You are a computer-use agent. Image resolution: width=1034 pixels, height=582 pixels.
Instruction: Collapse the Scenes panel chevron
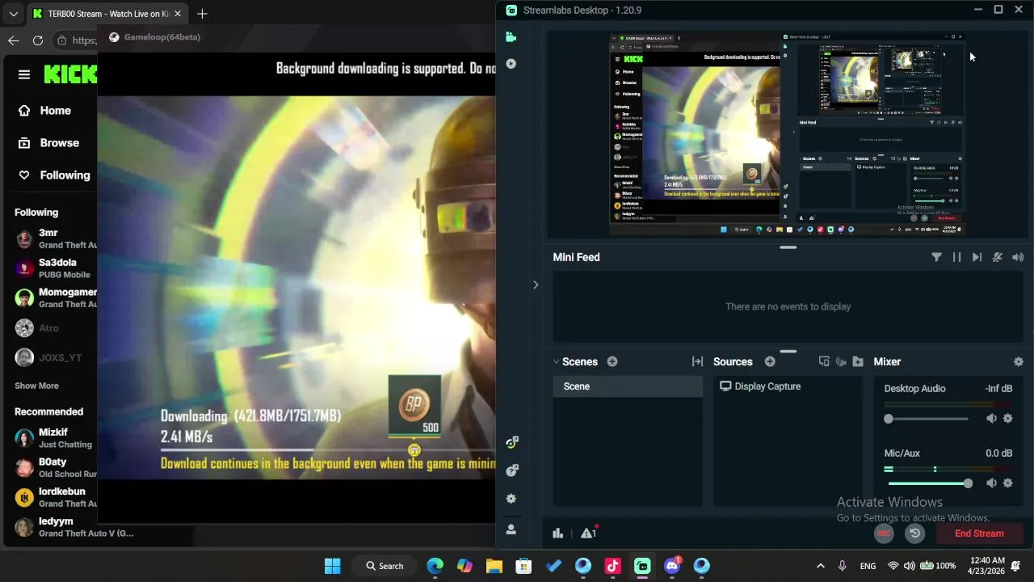pos(556,361)
